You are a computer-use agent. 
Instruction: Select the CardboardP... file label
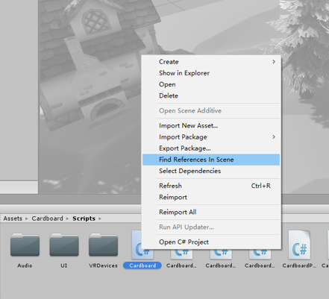[x=299, y=265]
